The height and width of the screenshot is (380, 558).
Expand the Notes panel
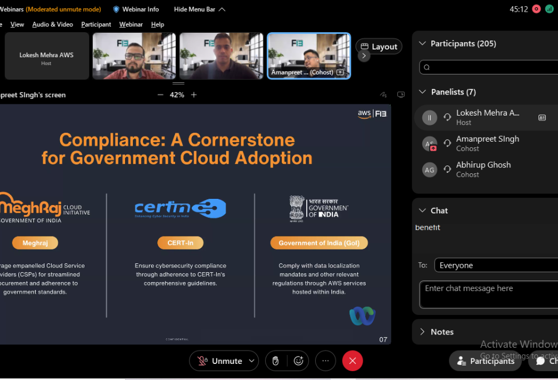tap(422, 332)
